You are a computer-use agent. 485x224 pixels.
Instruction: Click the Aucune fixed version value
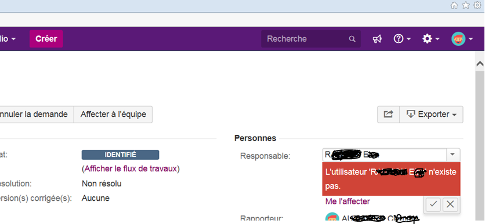coord(96,198)
